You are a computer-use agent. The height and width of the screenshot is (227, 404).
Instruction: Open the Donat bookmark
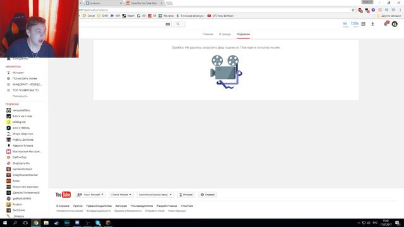coord(88,16)
